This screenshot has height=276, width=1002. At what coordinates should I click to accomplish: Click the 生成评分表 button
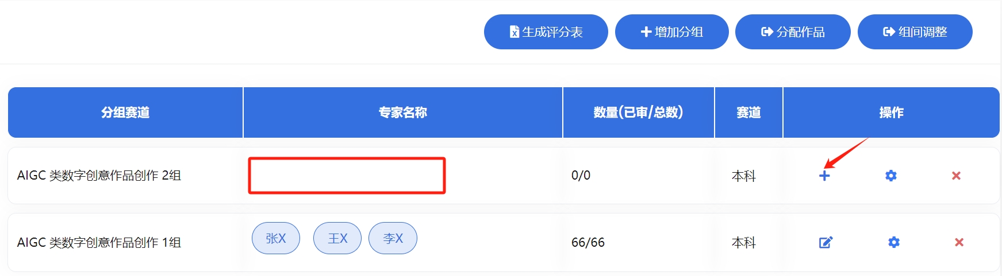[x=546, y=32]
